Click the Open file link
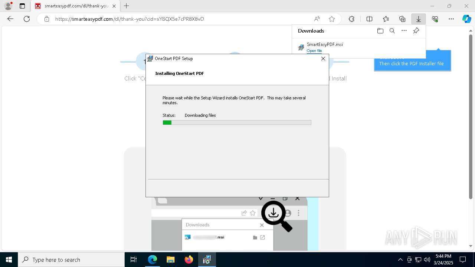 [x=314, y=51]
